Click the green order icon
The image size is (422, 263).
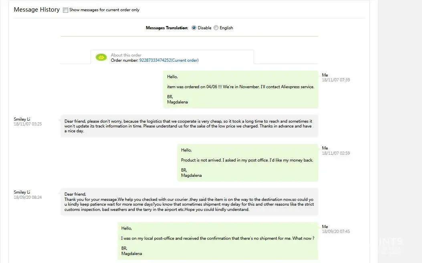(x=101, y=57)
